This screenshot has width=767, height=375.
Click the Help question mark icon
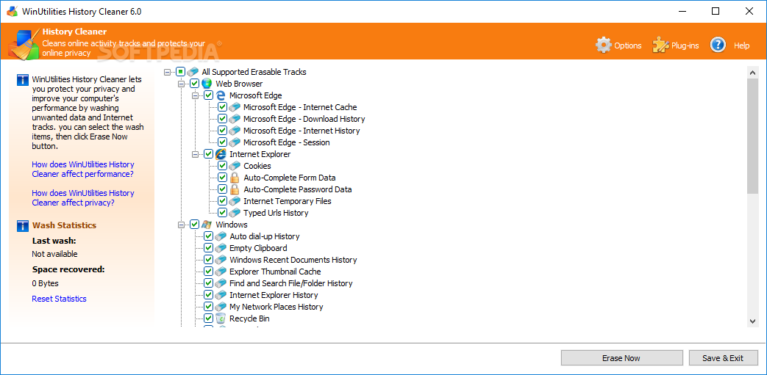(718, 45)
